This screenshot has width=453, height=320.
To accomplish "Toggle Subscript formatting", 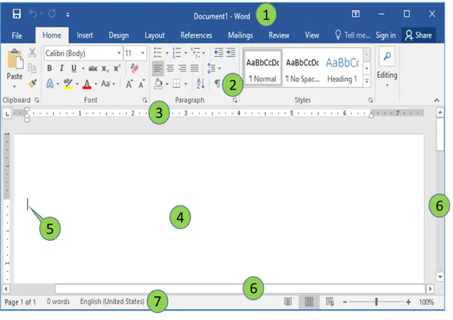I will pyautogui.click(x=105, y=68).
